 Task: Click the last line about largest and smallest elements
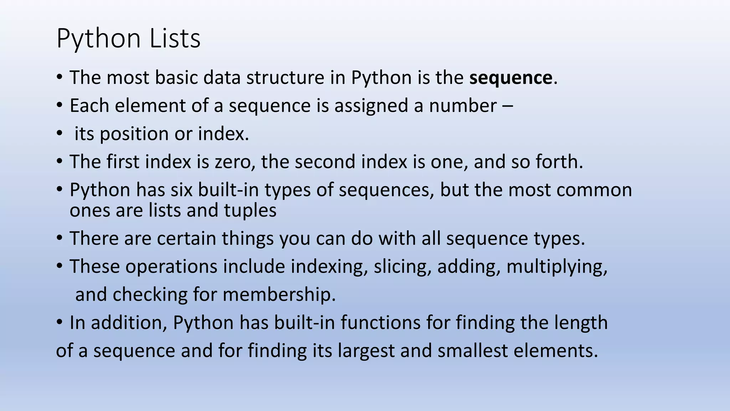(327, 351)
